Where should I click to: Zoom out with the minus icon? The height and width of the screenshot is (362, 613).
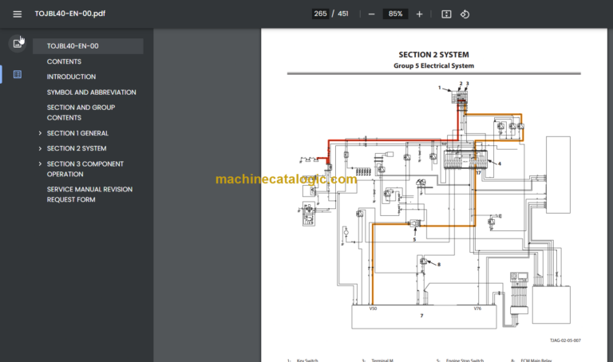370,14
